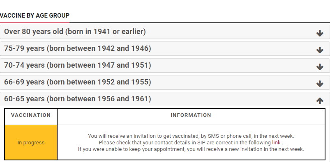Click the 'Please check that your contact details' text
The image size is (330, 162).
pos(191,143)
